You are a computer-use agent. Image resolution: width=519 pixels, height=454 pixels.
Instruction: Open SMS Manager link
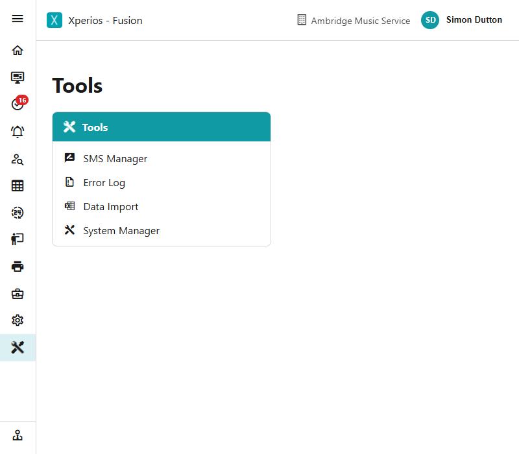pos(115,159)
